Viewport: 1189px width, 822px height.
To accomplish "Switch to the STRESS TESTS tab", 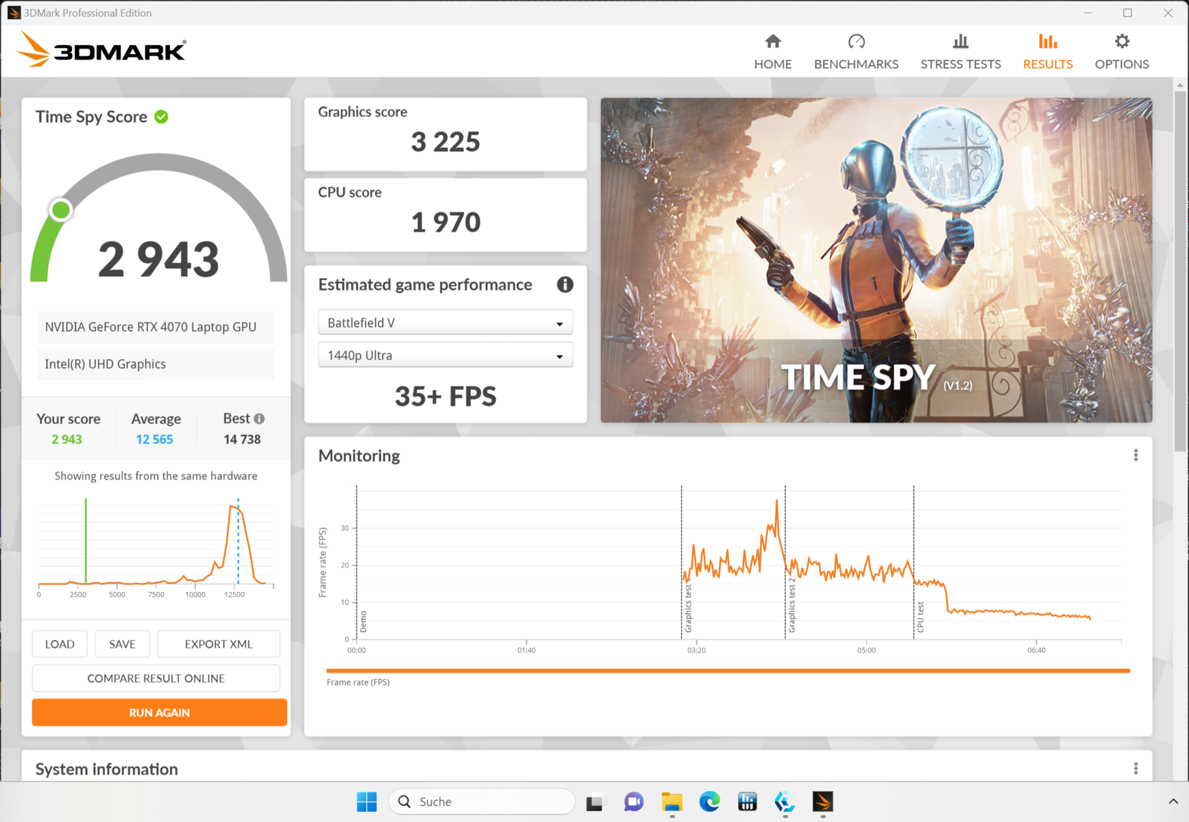I will 960,52.
